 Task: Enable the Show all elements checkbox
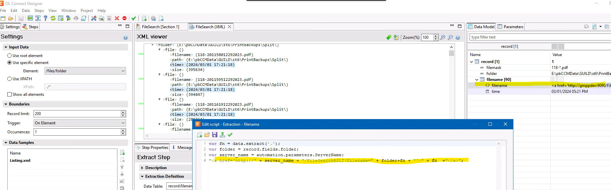(x=10, y=95)
